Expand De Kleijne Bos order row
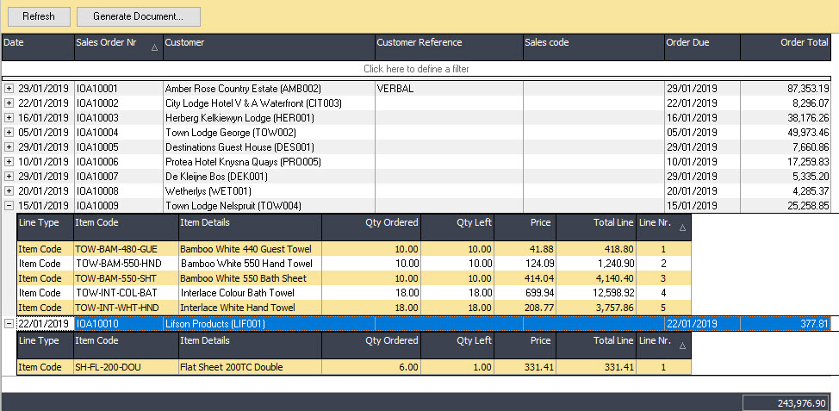 [x=9, y=177]
